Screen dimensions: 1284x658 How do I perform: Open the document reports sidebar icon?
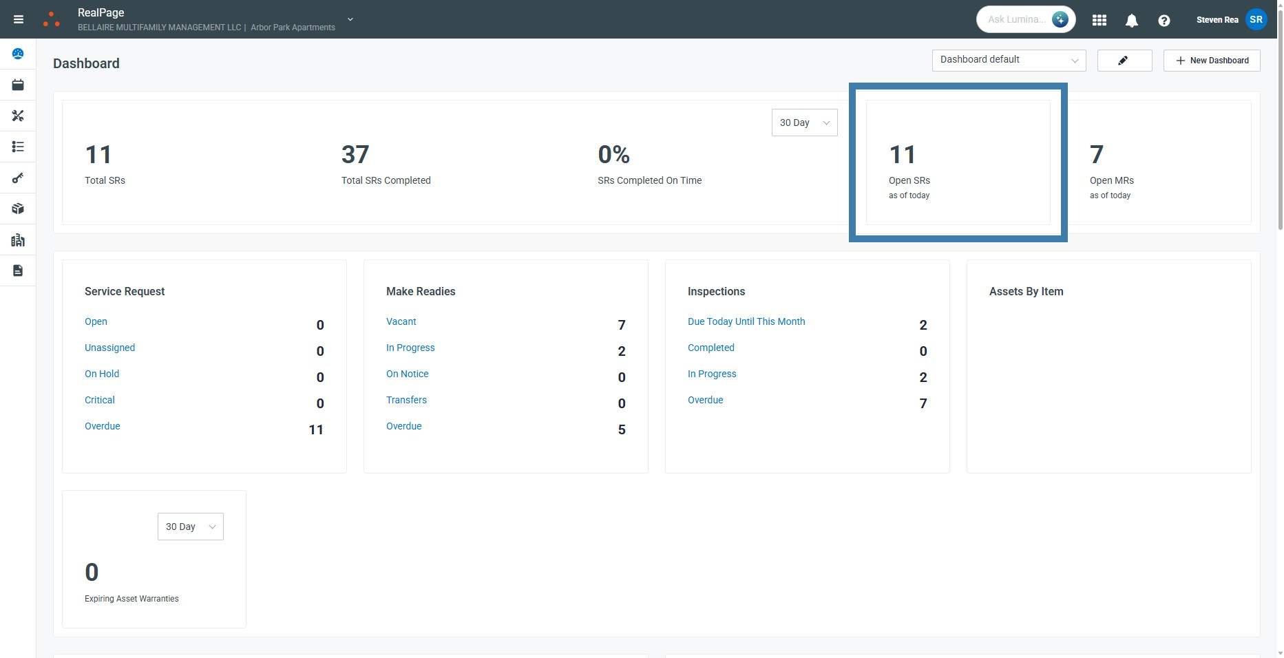click(x=18, y=270)
